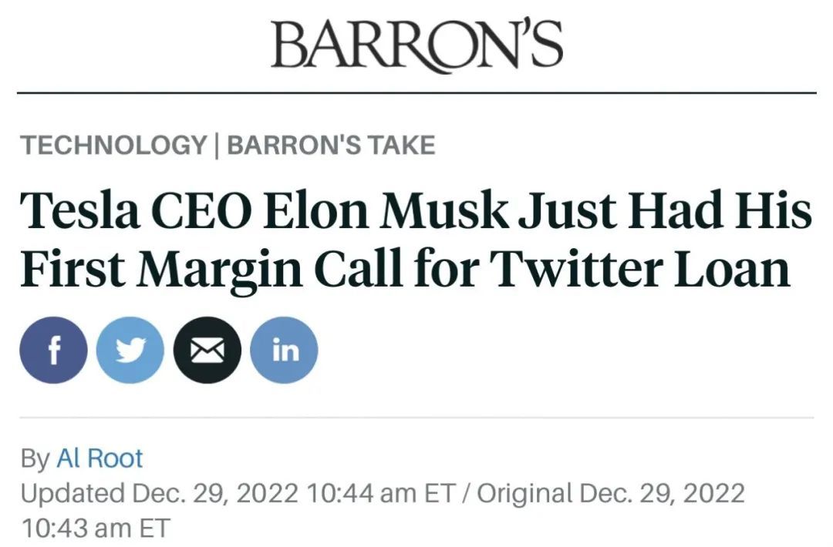
Task: Email this article using the envelope icon
Action: [207, 351]
